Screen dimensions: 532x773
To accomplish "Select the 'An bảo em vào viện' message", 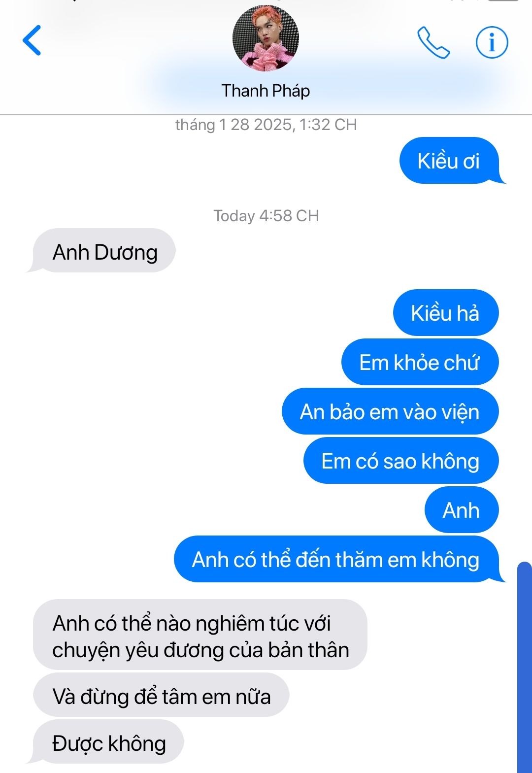I will 390,411.
